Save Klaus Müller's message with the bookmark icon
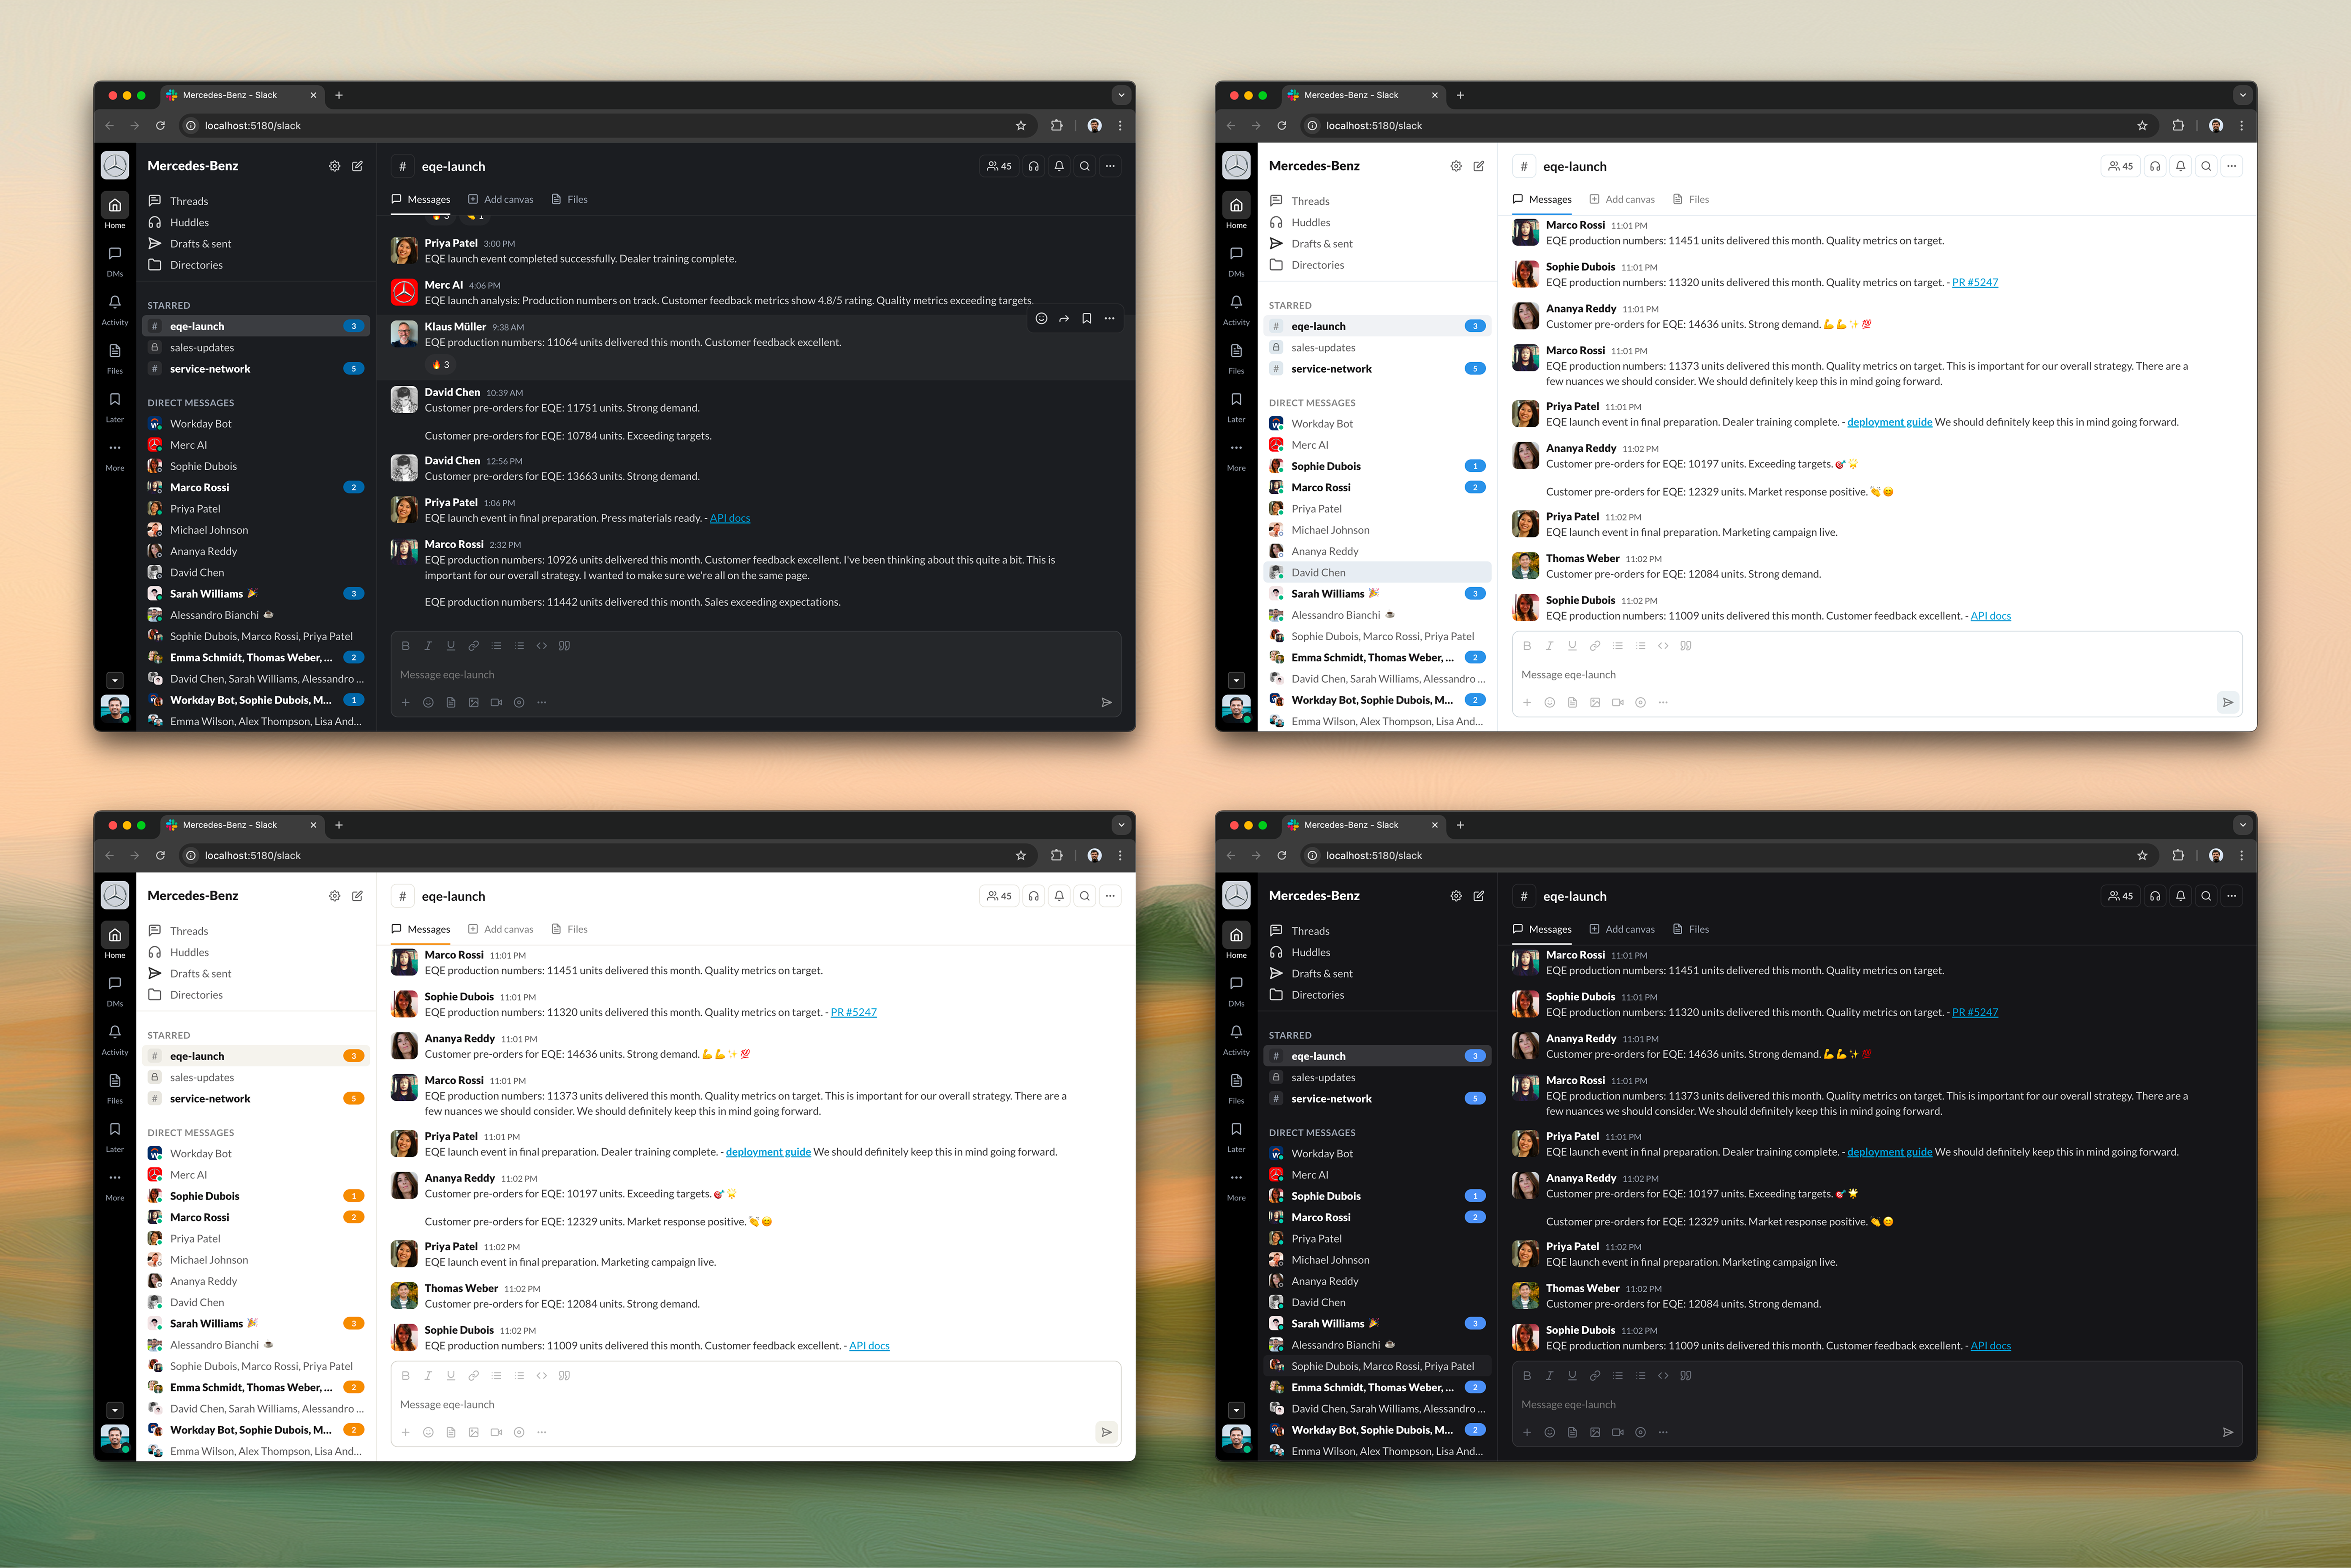 click(1087, 318)
